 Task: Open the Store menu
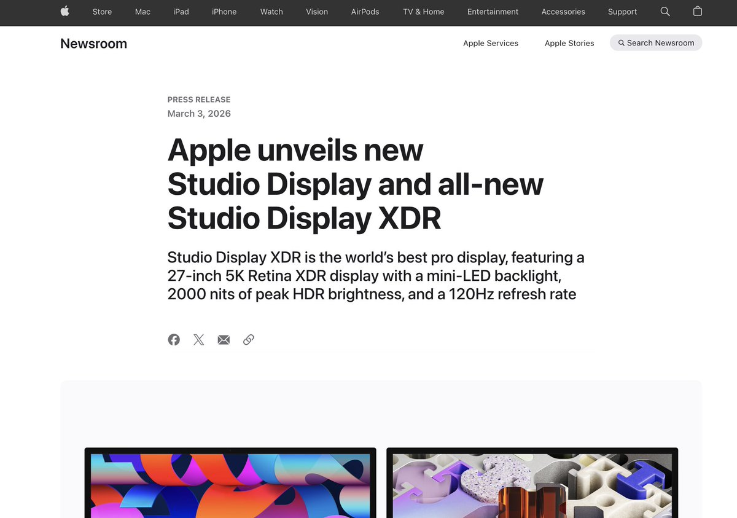click(x=102, y=12)
